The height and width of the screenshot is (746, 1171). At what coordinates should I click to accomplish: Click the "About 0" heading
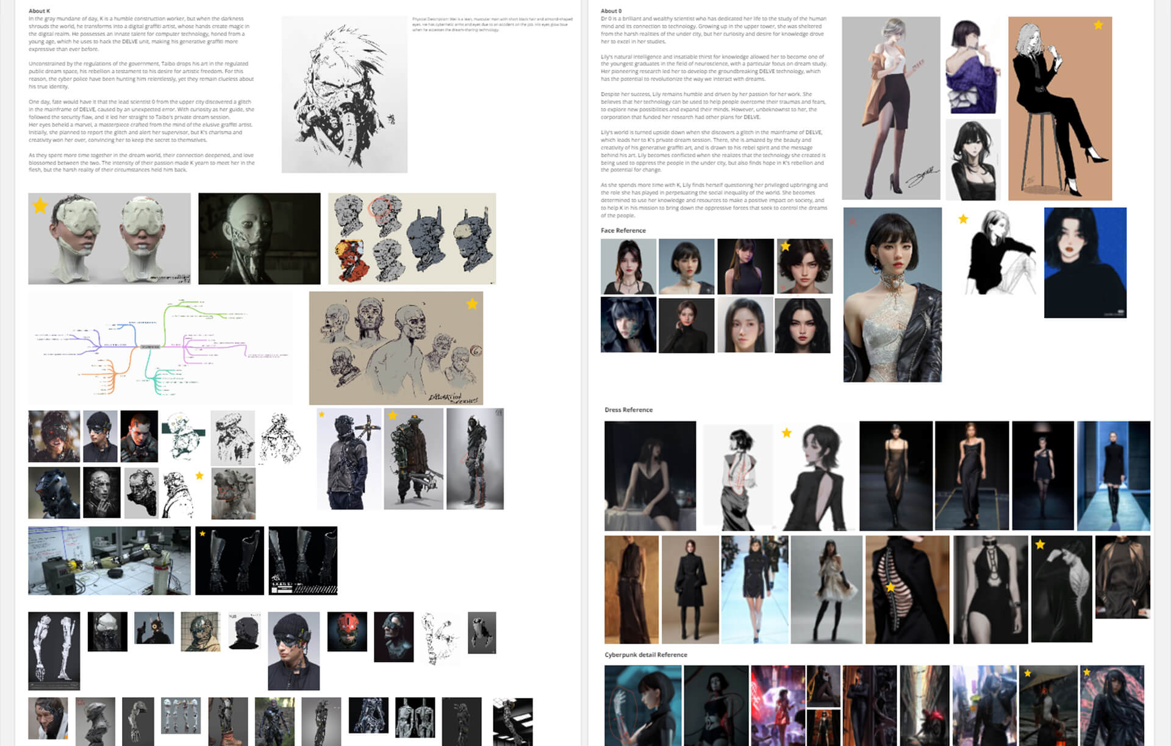pos(611,11)
